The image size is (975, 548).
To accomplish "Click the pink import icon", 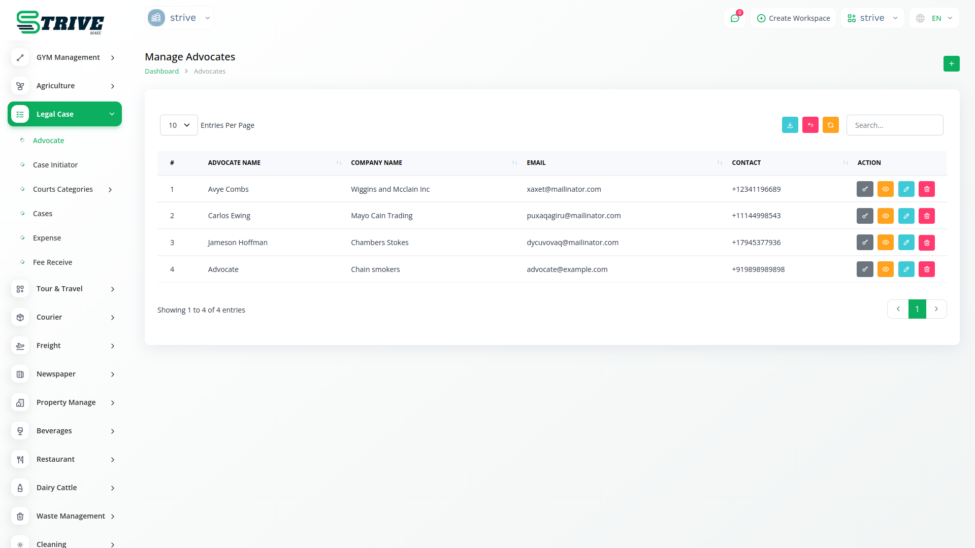I will pos(810,125).
